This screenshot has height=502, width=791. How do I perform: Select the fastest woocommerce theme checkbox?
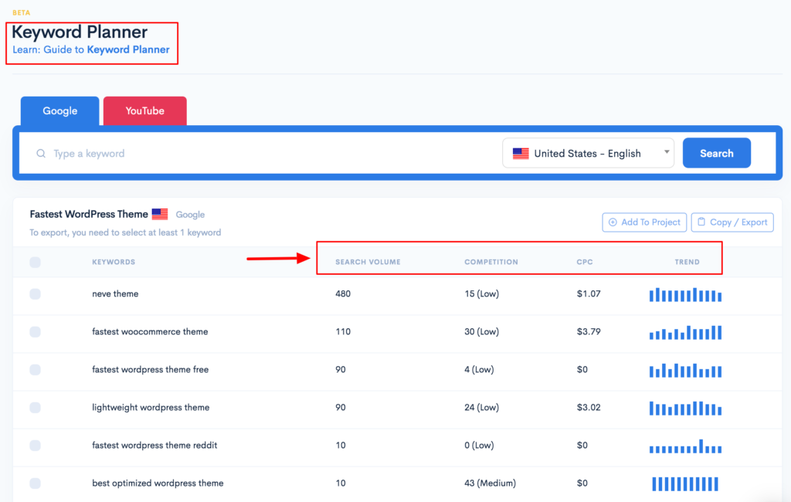click(35, 331)
